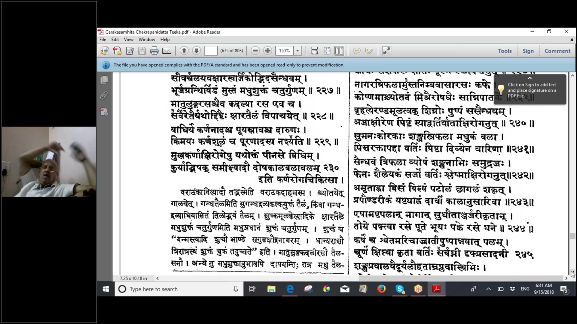Open the Page Thumbnails side panel
This screenshot has height=324, width=577.
click(104, 79)
